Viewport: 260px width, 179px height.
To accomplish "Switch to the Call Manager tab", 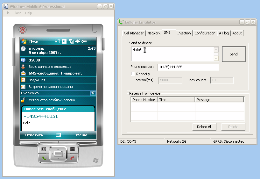I will point(134,33).
